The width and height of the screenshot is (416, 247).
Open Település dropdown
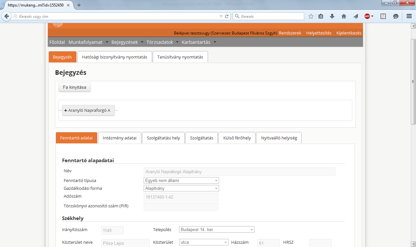(217, 230)
